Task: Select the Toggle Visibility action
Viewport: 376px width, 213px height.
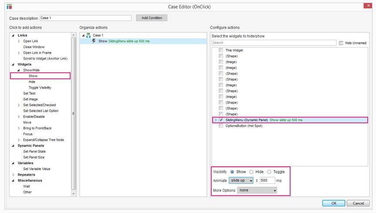Action: (40, 88)
